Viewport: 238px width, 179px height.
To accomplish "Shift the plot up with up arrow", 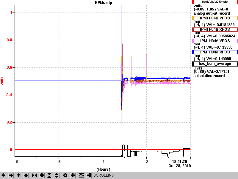I will (18, 175).
